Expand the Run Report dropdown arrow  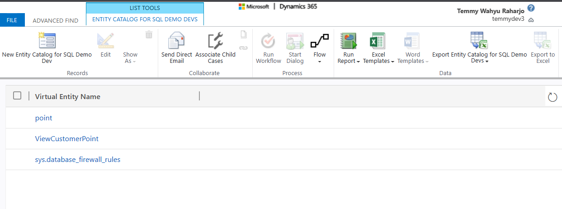coord(358,62)
